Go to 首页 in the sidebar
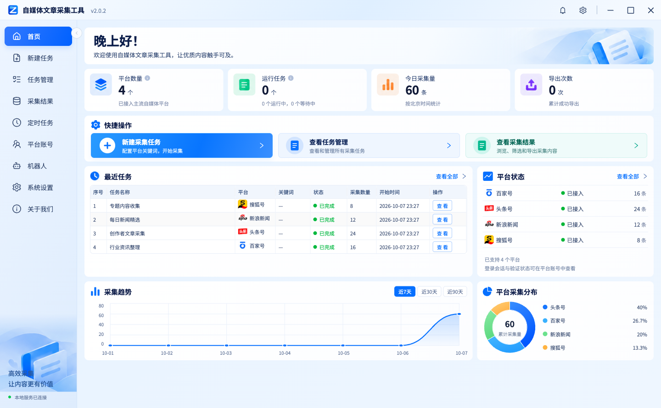This screenshot has height=408, width=661. coord(38,36)
